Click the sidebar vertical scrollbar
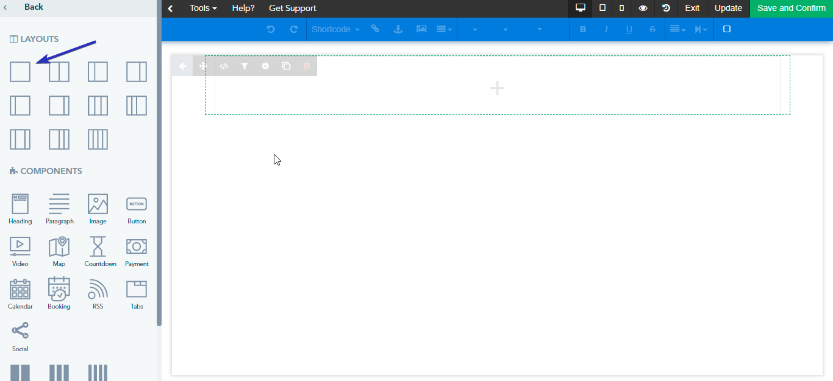Image resolution: width=833 pixels, height=381 pixels. 159,163
